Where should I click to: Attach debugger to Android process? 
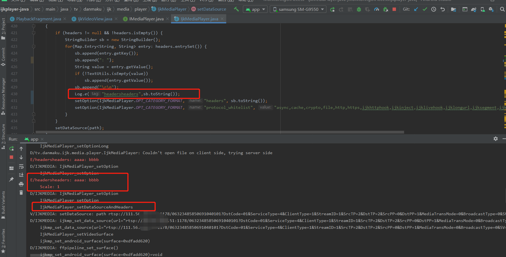pos(386,9)
